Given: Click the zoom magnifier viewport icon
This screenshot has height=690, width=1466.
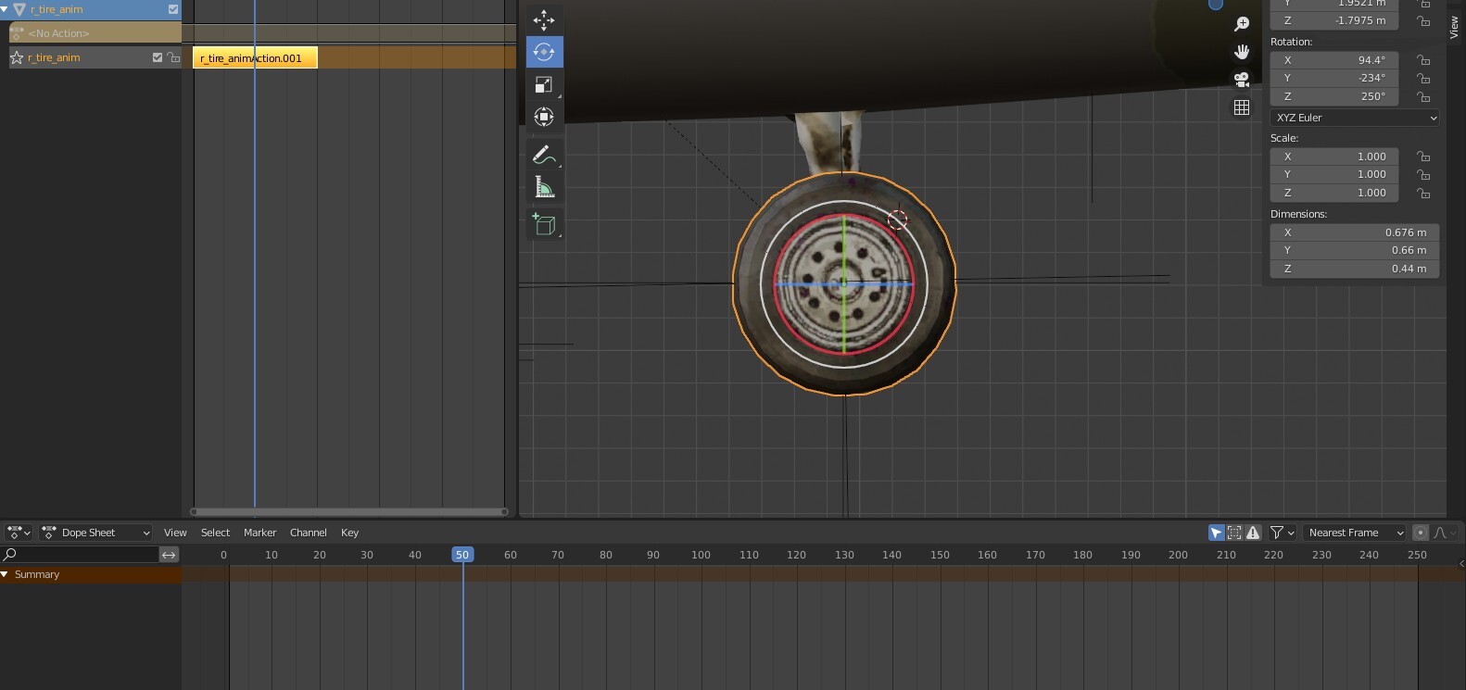Looking at the screenshot, I should click(1242, 24).
